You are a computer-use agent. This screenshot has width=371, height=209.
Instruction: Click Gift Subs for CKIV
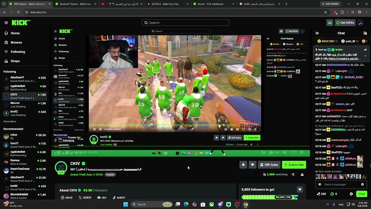click(269, 165)
